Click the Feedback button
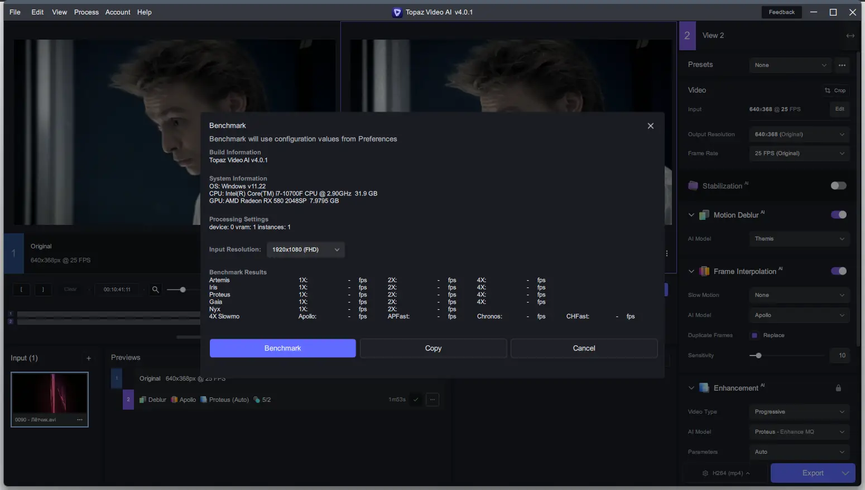Viewport: 865px width, 490px height. tap(782, 12)
